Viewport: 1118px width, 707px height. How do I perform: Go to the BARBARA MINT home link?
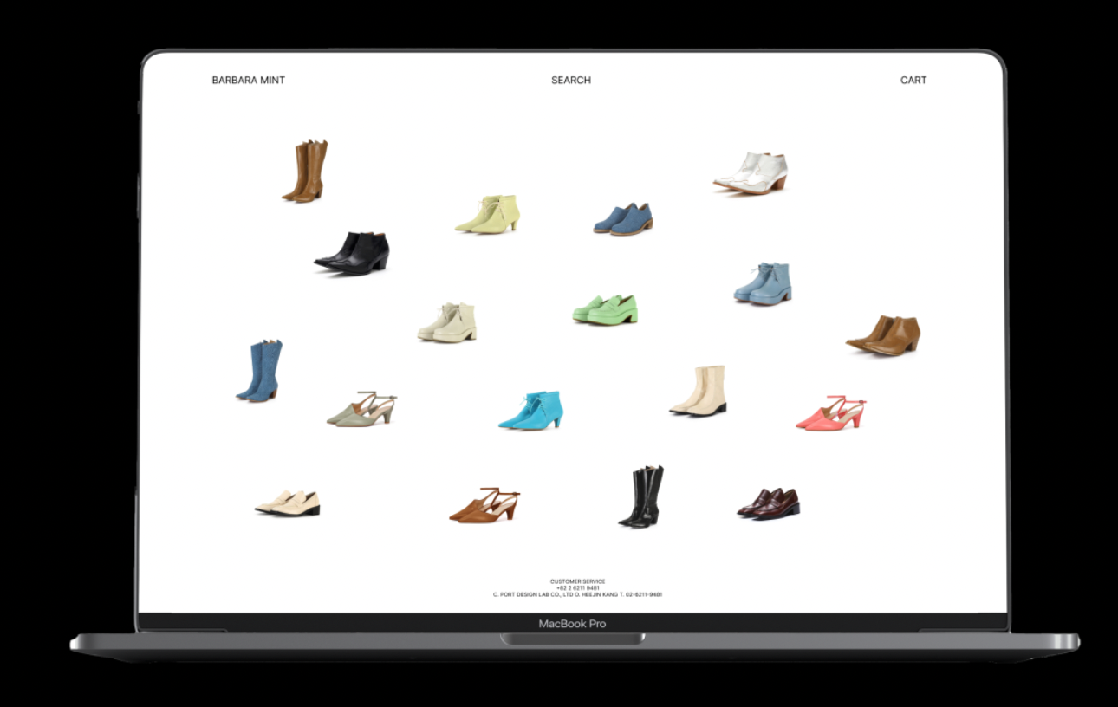248,81
